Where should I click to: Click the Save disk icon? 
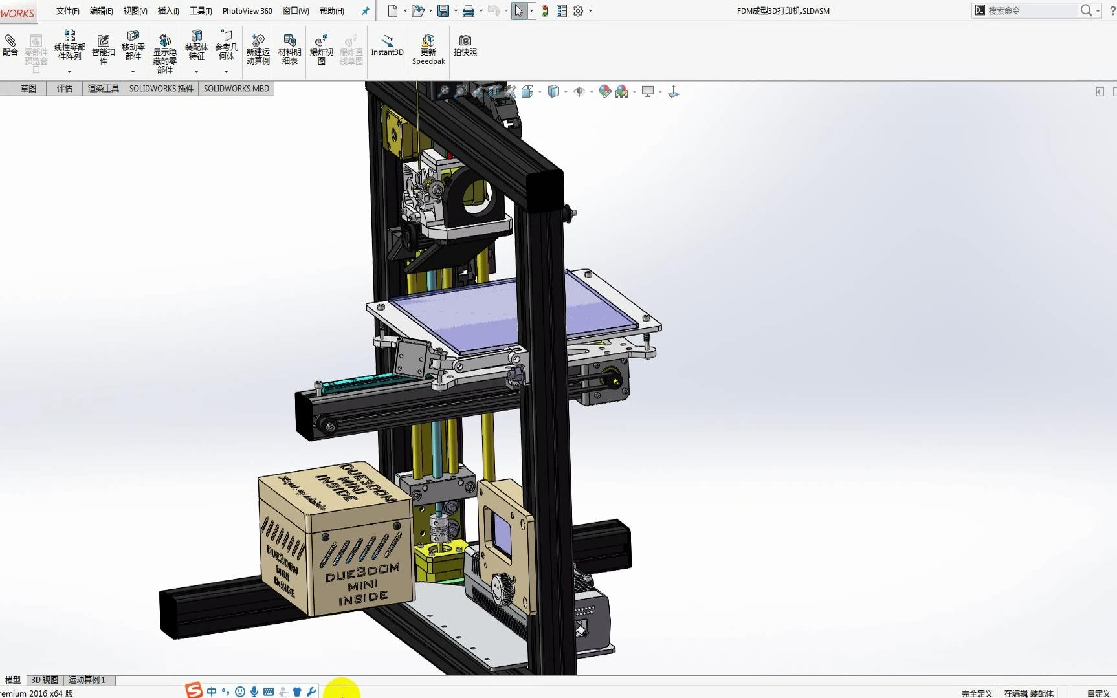[x=443, y=11]
